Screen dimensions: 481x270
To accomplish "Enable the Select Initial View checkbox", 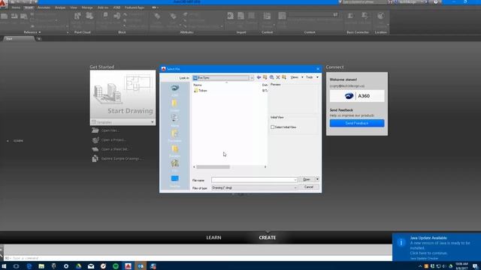I will (272, 127).
